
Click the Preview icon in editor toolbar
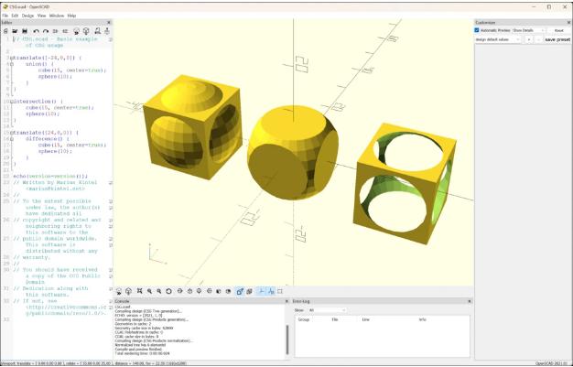coord(76,31)
